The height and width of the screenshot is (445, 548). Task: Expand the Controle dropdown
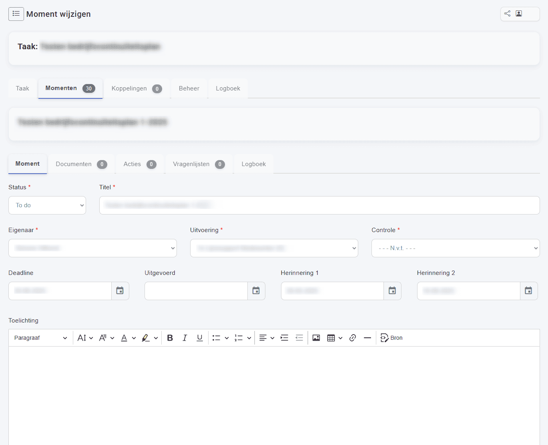(456, 248)
